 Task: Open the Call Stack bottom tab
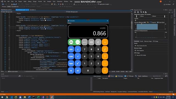pos(108,92)
